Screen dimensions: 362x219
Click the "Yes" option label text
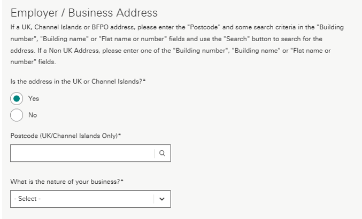[x=34, y=98]
